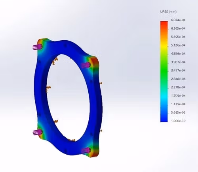The height and width of the screenshot is (172, 198).
Task: Click the legend value 2.278e-04
Action: tap(178, 87)
